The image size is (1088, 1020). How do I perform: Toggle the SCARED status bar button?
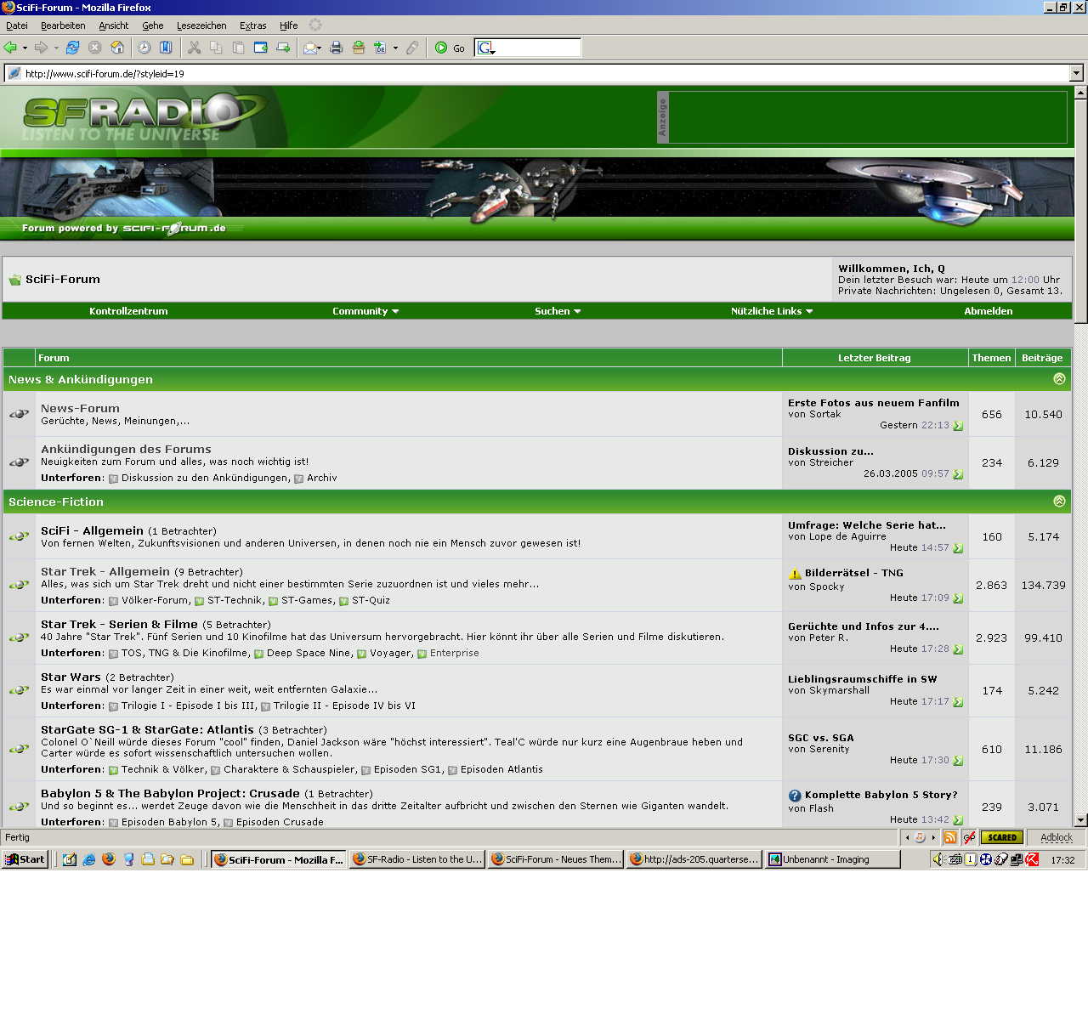[x=1002, y=837]
